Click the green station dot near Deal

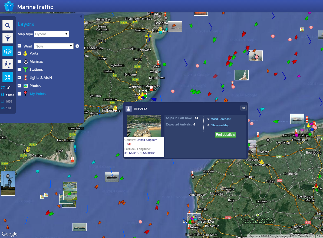coord(164,64)
